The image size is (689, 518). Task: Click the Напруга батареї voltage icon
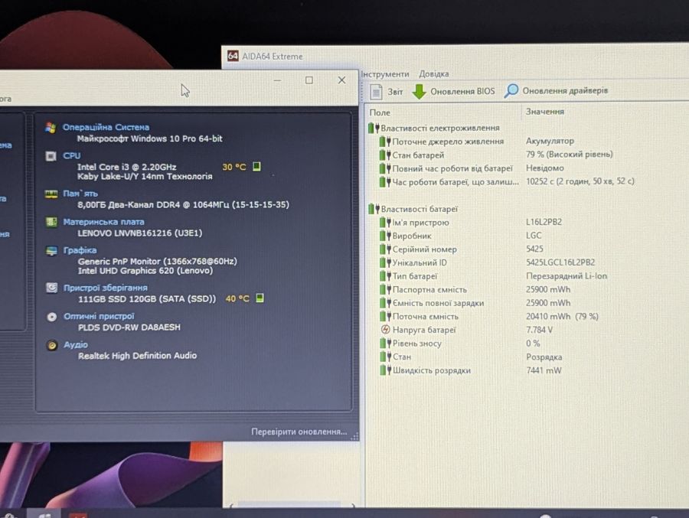point(385,330)
